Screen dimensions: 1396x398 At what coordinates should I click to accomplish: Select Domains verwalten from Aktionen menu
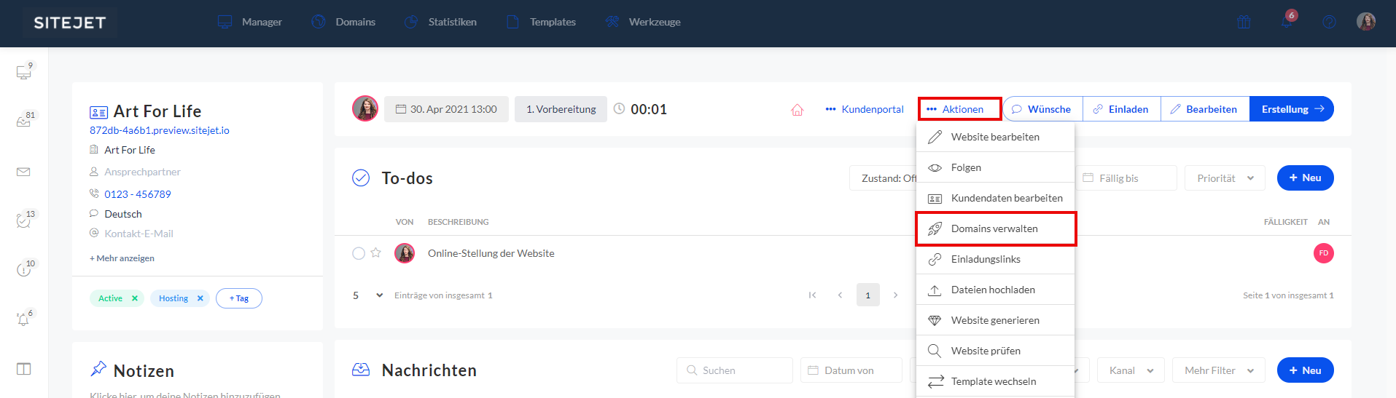(994, 228)
